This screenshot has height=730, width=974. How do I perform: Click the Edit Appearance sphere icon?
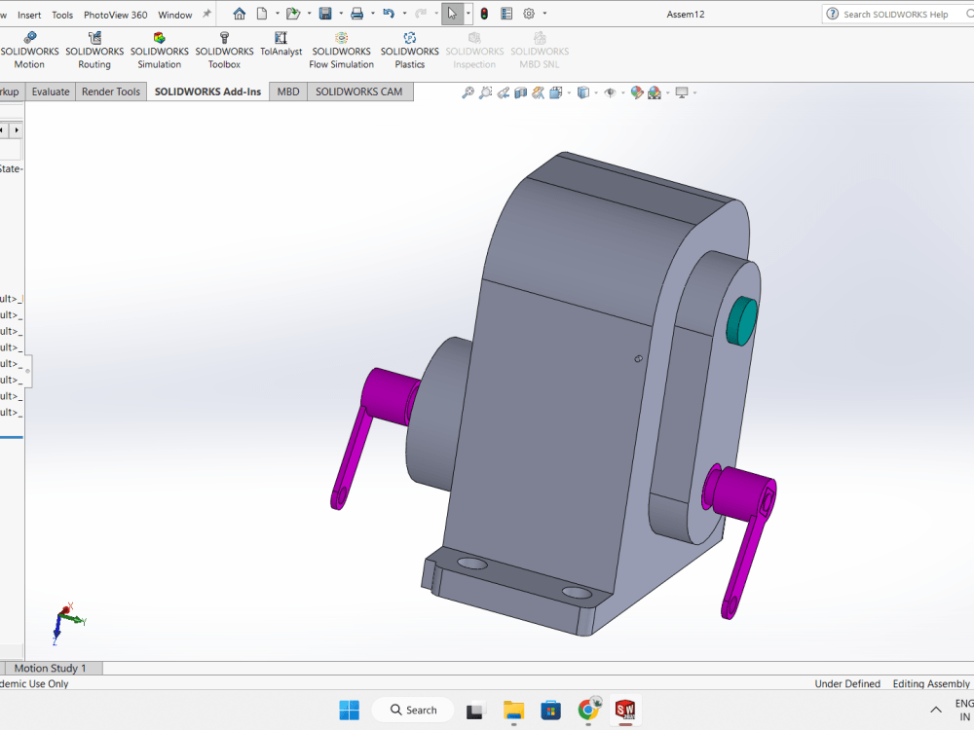pyautogui.click(x=635, y=91)
